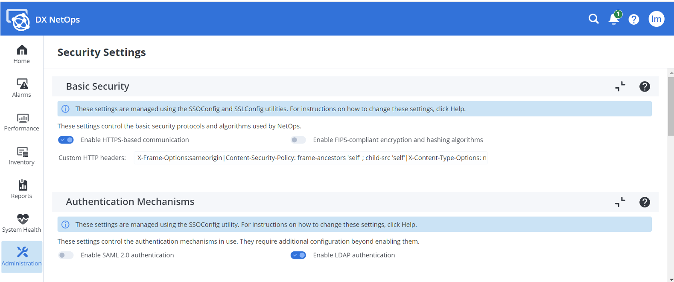The width and height of the screenshot is (674, 282).
Task: Click the DX NetOps logo icon
Action: click(18, 20)
